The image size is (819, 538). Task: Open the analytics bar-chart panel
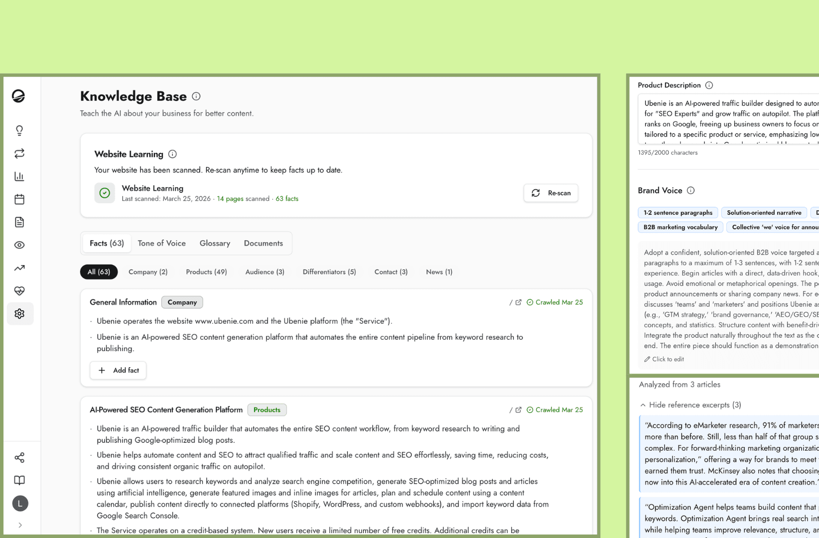tap(19, 176)
